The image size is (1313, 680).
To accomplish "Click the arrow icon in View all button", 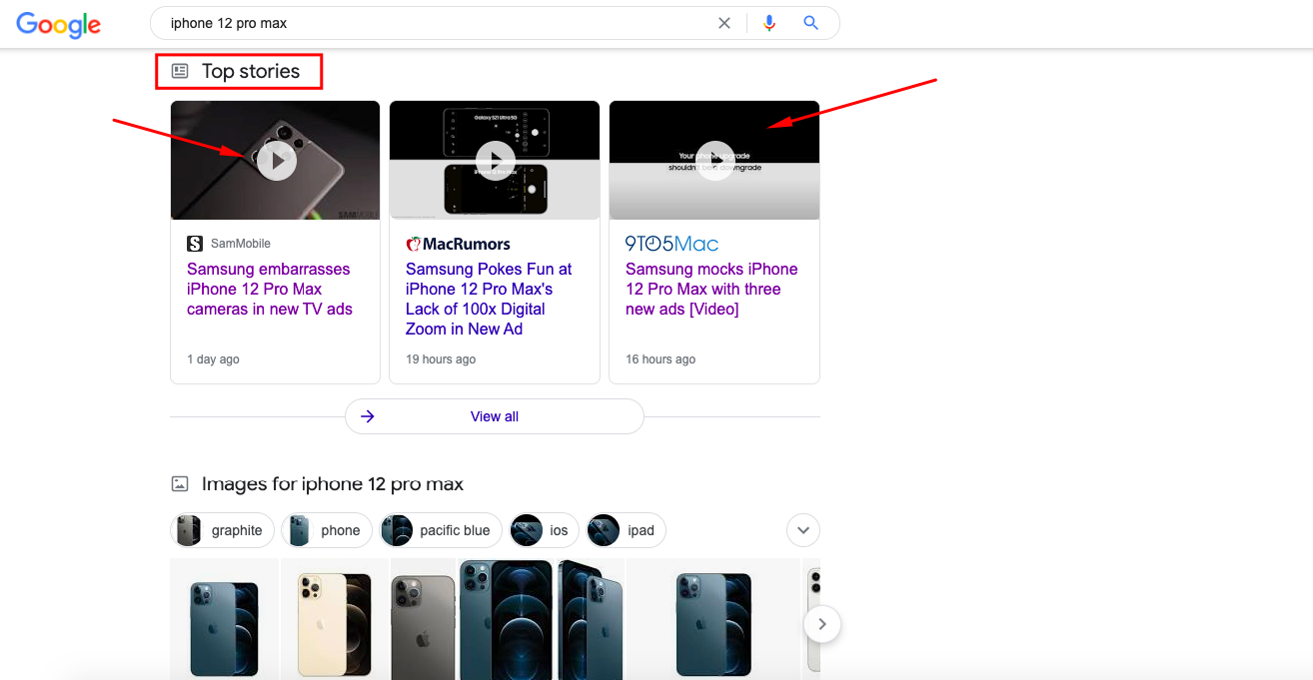I will (368, 416).
